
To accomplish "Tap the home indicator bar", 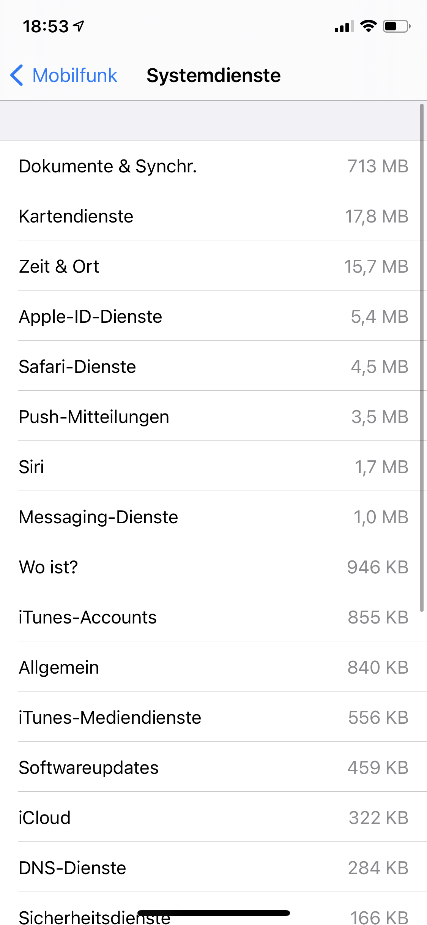I will tap(214, 913).
